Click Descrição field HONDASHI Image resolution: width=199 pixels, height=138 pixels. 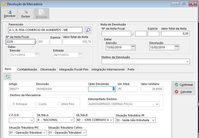[62, 89]
